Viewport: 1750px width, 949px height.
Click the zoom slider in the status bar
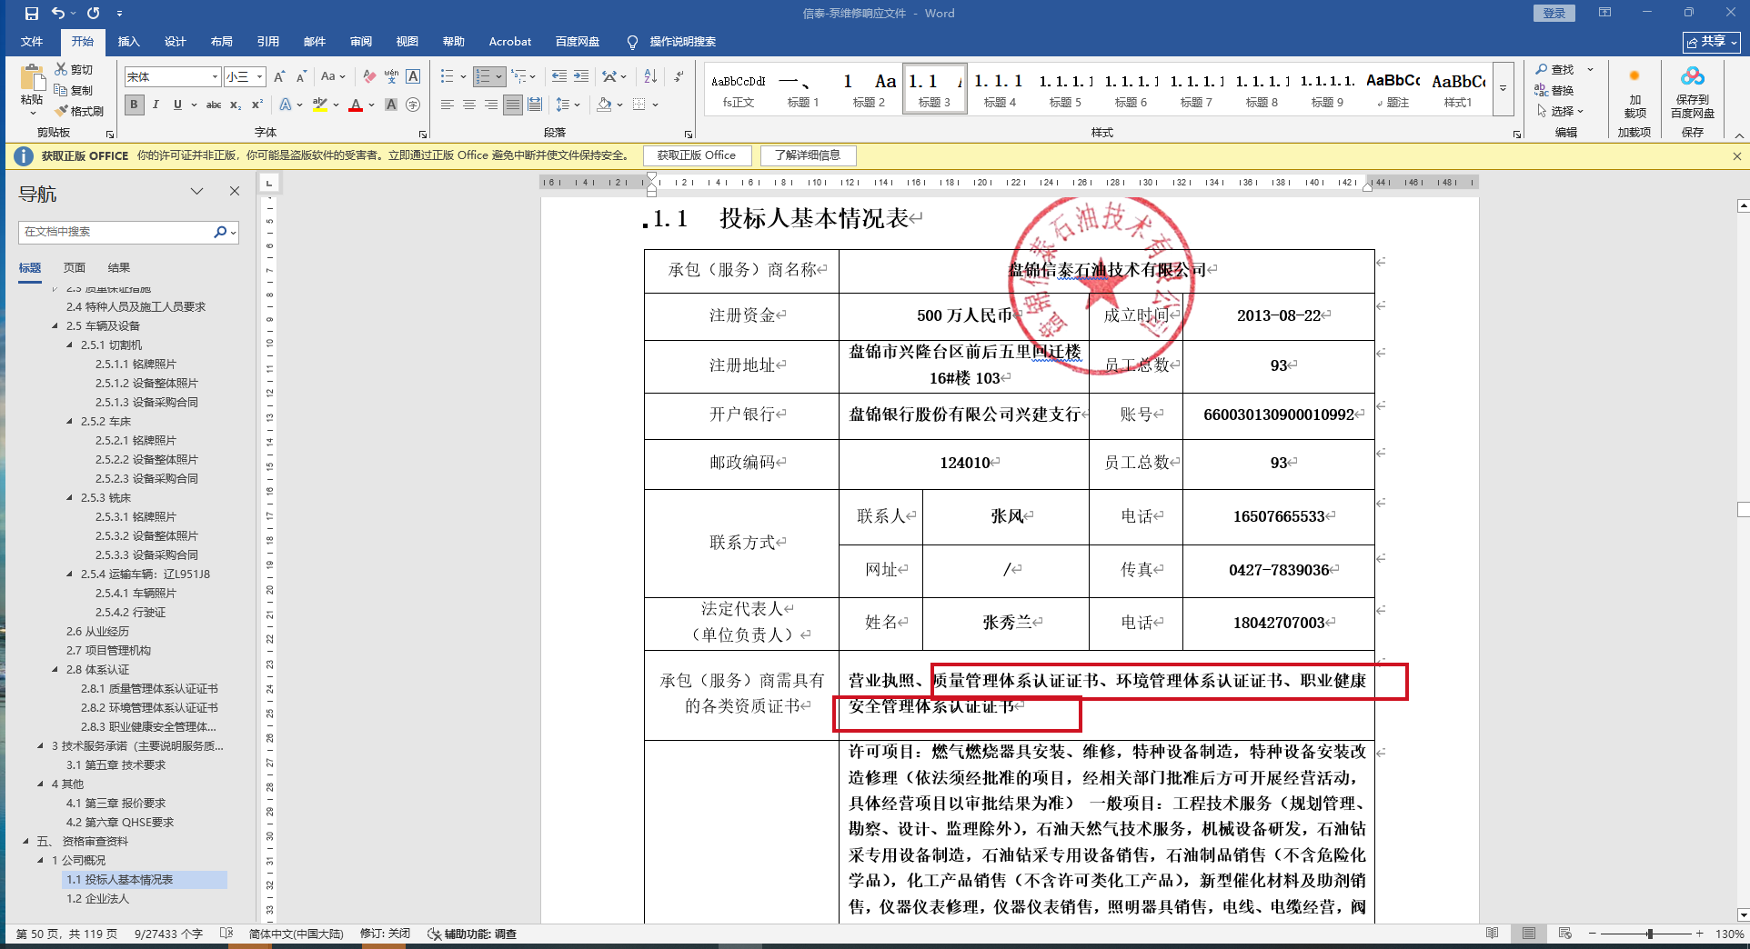coord(1649,934)
